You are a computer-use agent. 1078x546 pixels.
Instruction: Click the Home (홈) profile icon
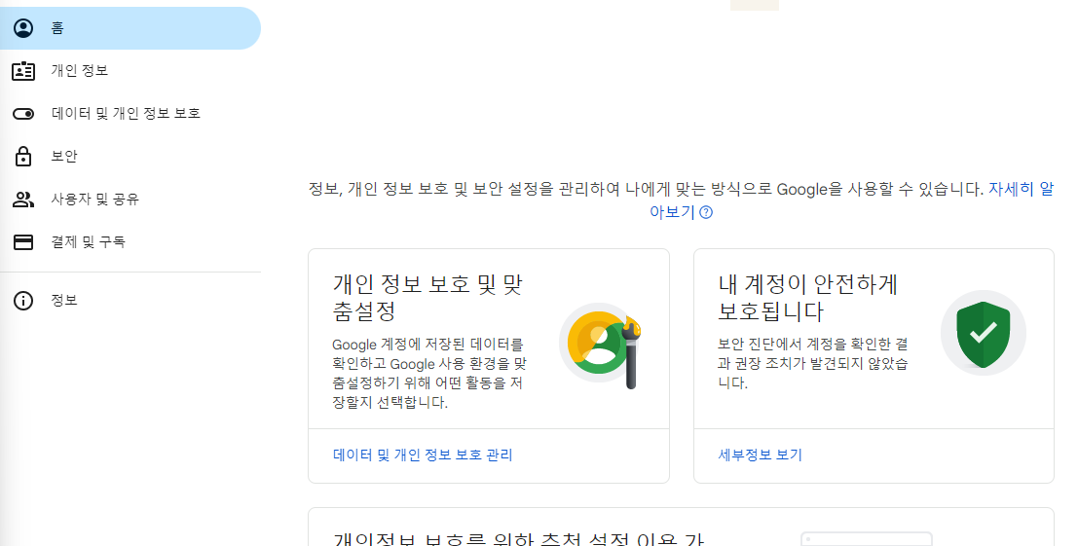23,28
